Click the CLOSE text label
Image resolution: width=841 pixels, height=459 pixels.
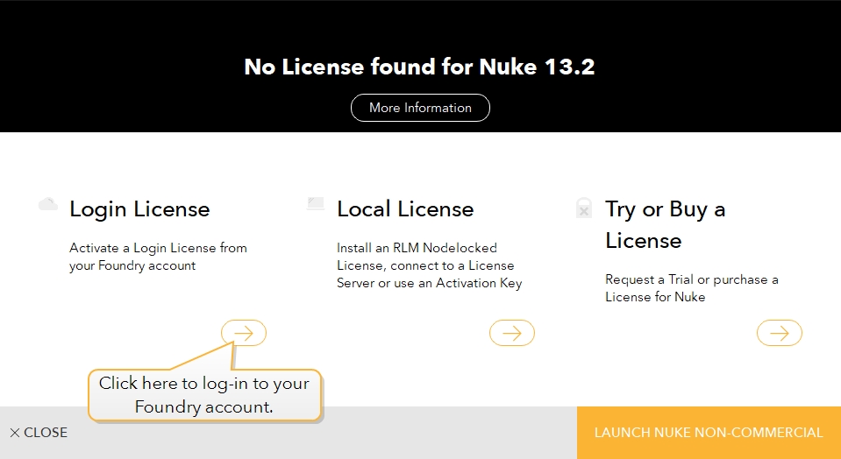click(46, 433)
